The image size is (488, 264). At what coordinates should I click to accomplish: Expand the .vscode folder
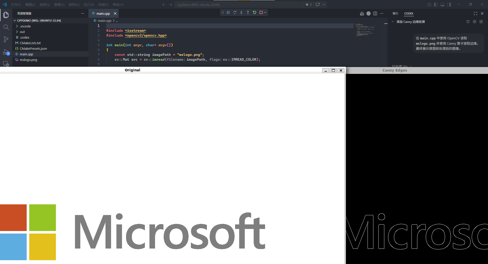point(25,26)
